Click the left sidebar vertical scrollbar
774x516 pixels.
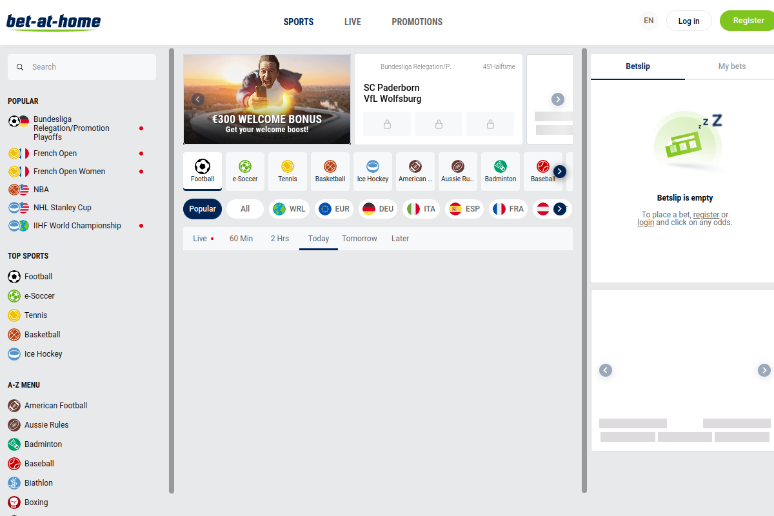pyautogui.click(x=172, y=271)
